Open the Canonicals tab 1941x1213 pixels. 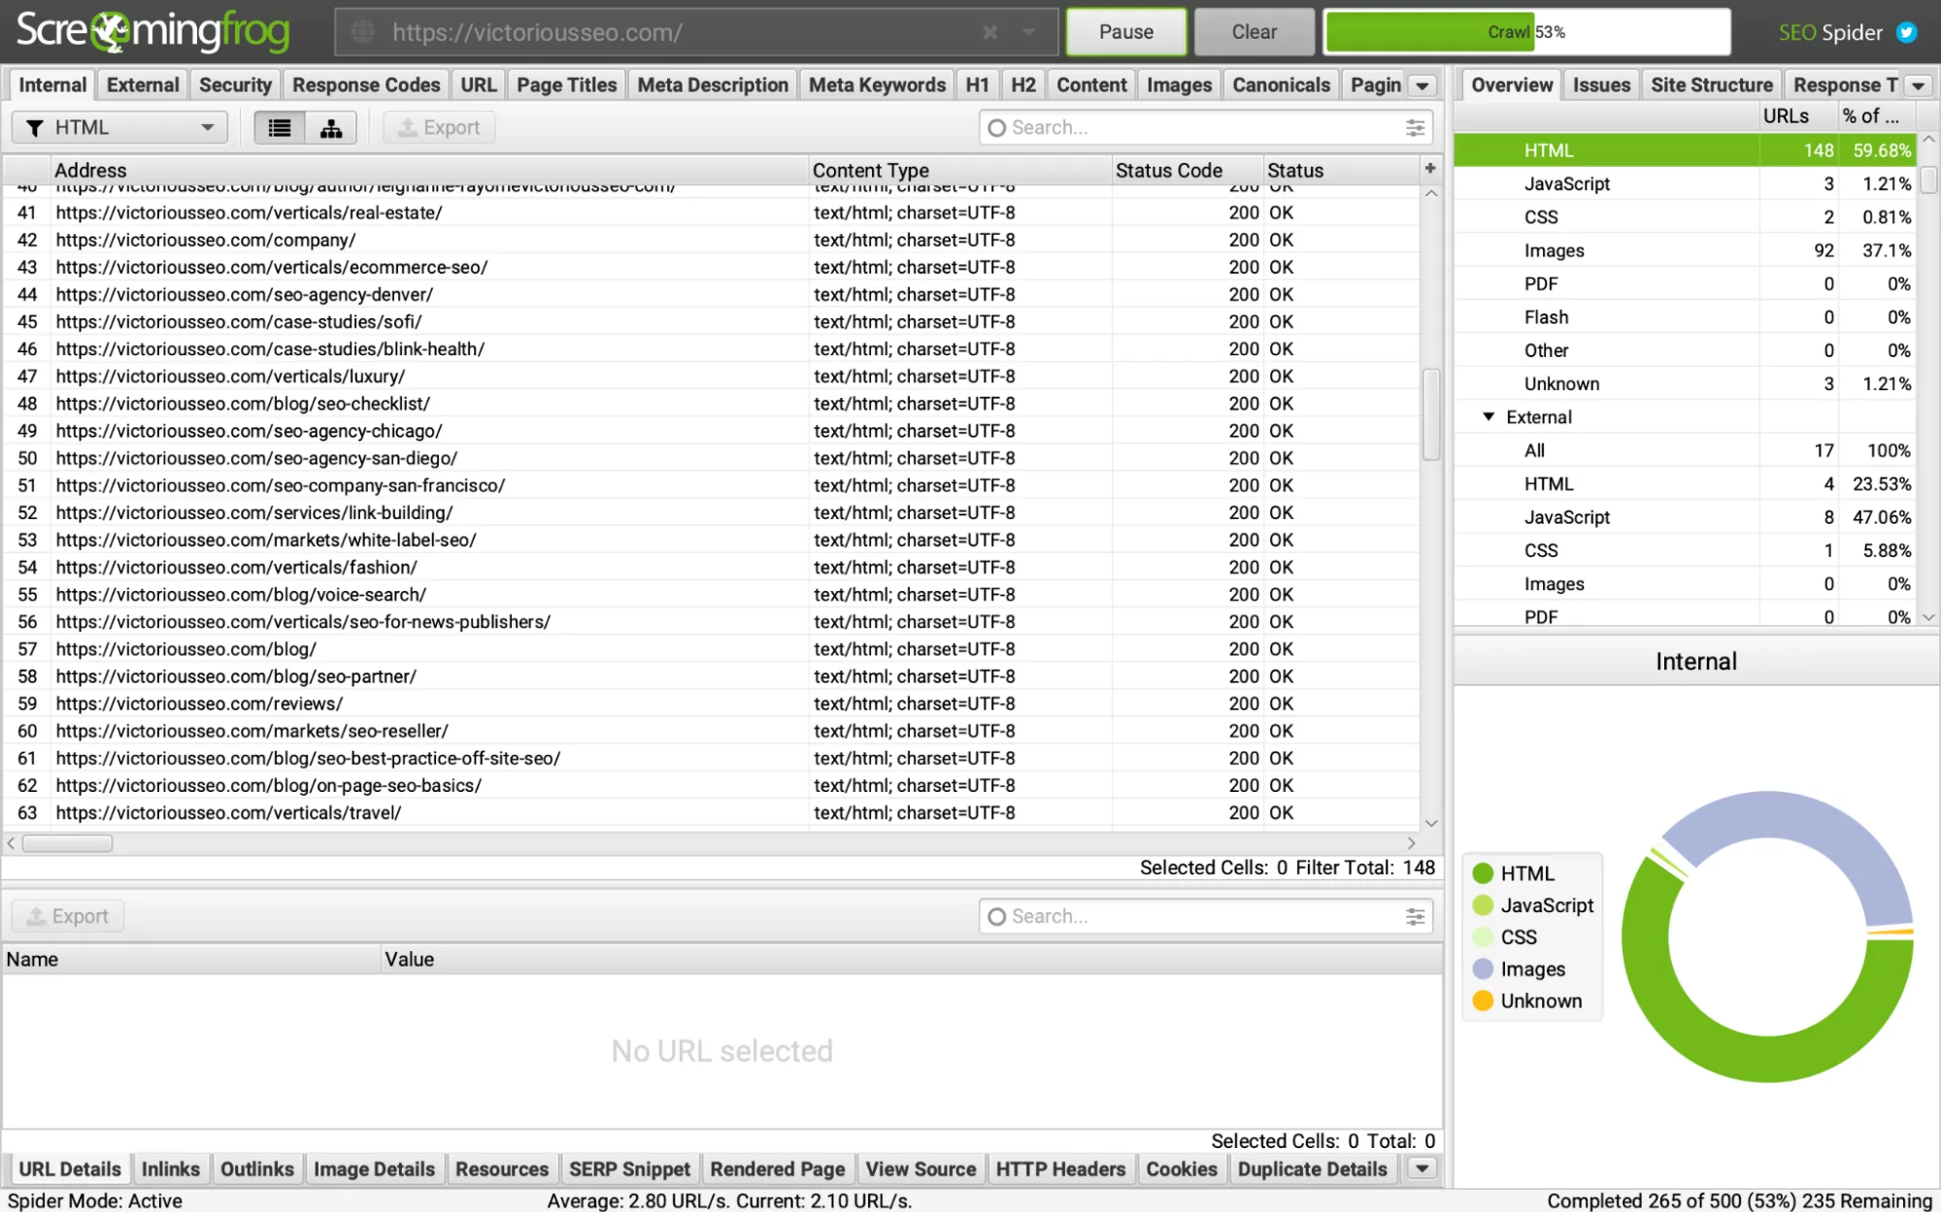pyautogui.click(x=1281, y=85)
